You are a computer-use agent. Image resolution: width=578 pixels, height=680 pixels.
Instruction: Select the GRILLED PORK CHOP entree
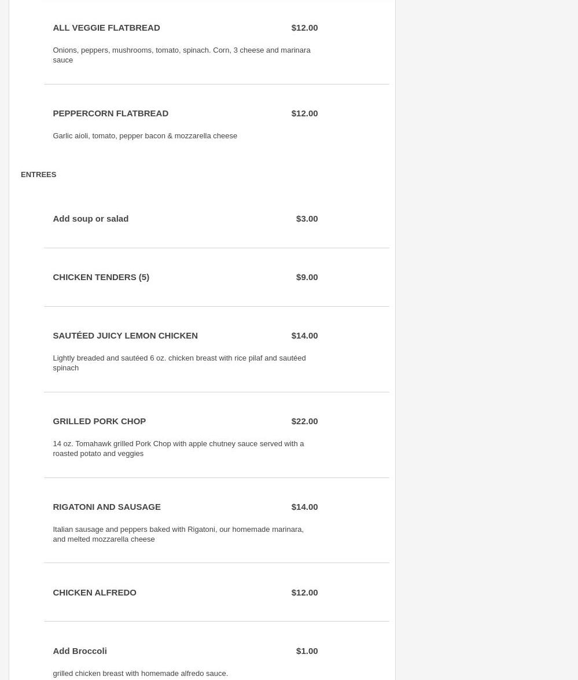pyautogui.click(x=99, y=421)
